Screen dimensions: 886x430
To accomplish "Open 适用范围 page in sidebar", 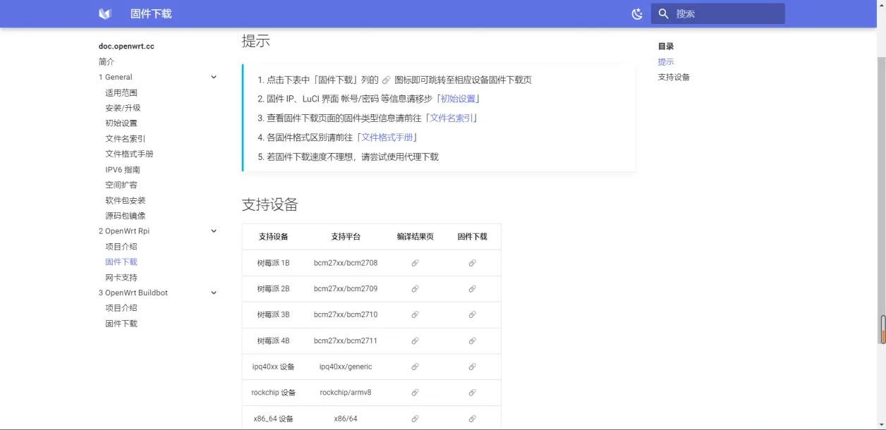I will (x=121, y=92).
